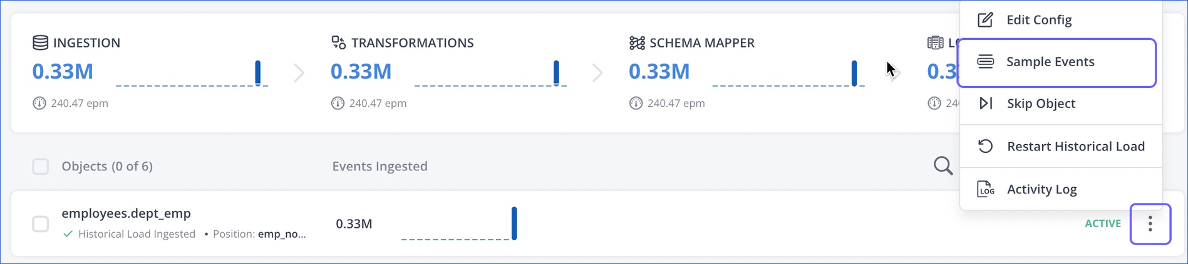The width and height of the screenshot is (1188, 264).
Task: Open the three-dot kebab menu for employees.dept_emp
Action: tap(1150, 223)
